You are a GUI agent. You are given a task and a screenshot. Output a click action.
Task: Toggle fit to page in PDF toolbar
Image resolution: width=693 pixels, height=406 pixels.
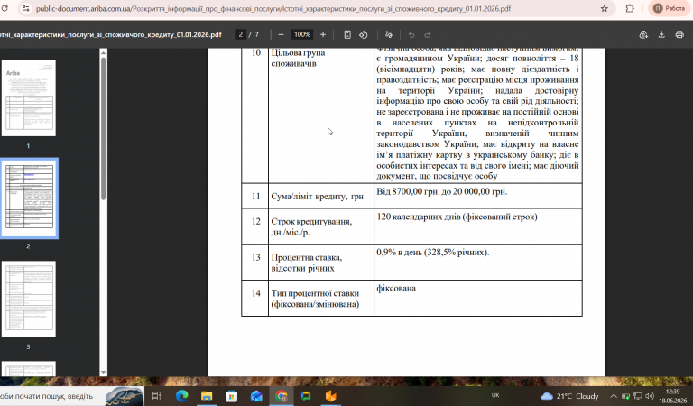pos(347,34)
